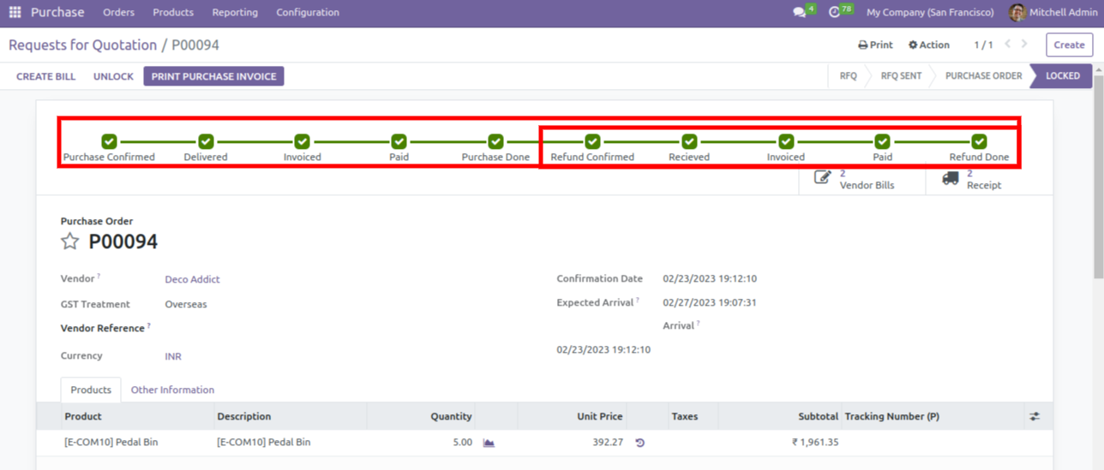The height and width of the screenshot is (470, 1104).
Task: Click the Create Bill button
Action: (46, 76)
